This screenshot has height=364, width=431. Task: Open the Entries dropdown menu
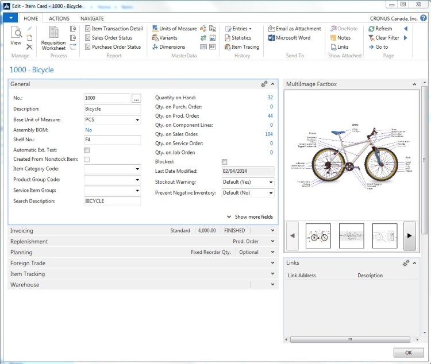[x=238, y=29]
